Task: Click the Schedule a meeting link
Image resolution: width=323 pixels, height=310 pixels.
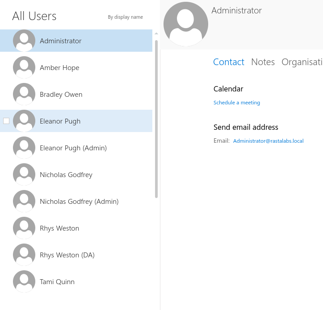Action: [237, 103]
